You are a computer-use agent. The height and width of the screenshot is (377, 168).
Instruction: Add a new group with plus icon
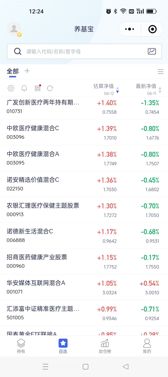pyautogui.click(x=27, y=71)
